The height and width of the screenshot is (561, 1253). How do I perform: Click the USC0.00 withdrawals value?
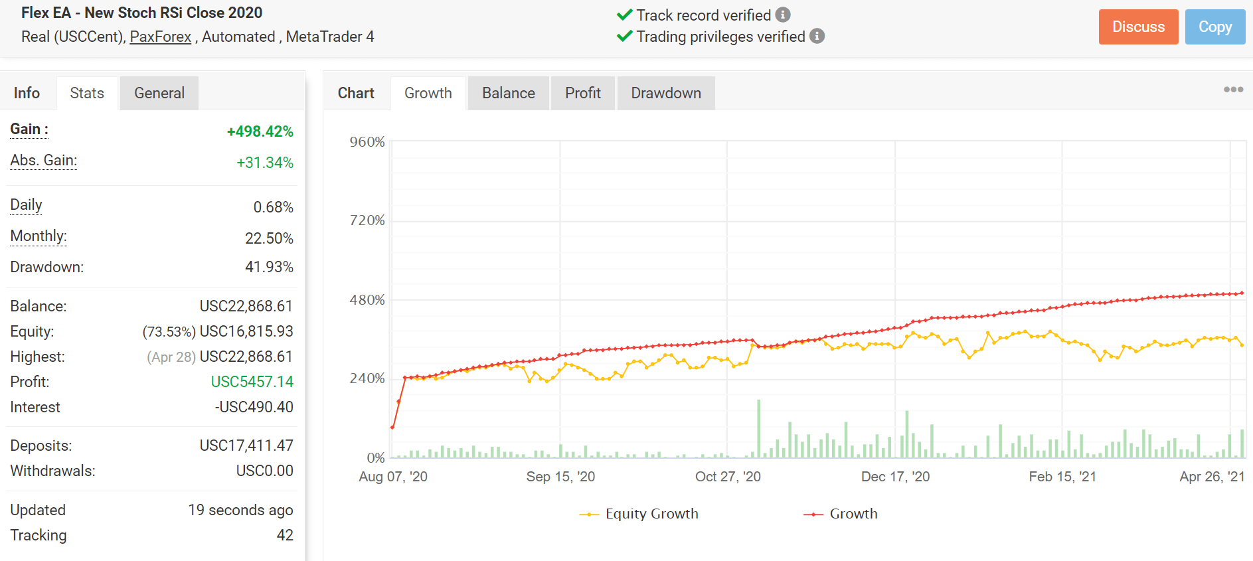(265, 471)
